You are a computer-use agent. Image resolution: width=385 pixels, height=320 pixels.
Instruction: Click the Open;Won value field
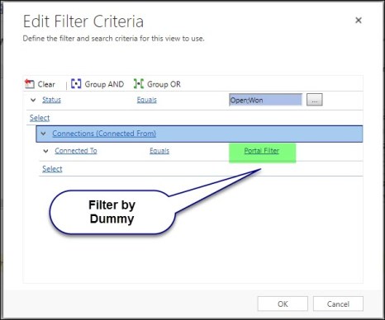pos(265,100)
